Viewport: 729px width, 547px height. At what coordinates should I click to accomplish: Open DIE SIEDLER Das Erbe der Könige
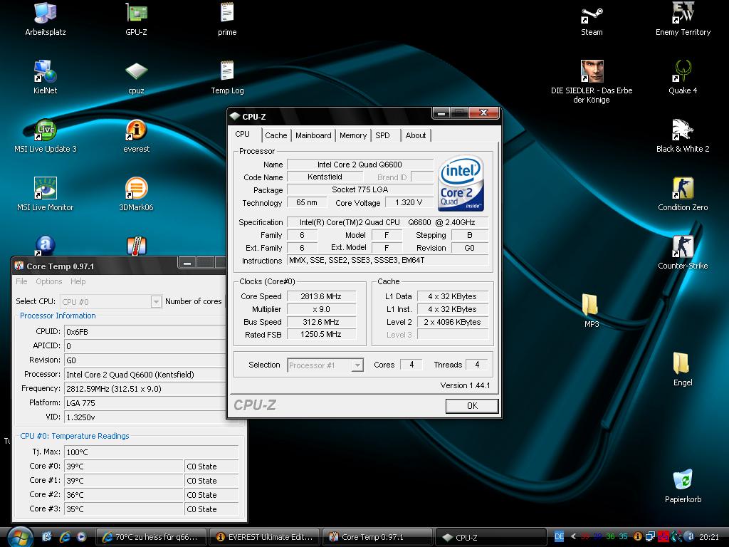tap(592, 82)
